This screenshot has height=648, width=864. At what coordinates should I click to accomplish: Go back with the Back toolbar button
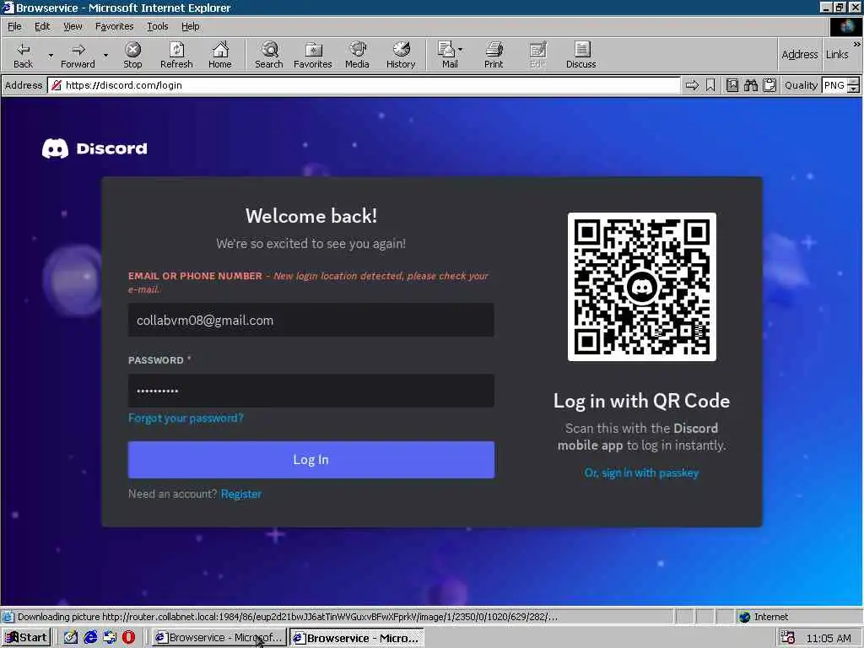23,55
